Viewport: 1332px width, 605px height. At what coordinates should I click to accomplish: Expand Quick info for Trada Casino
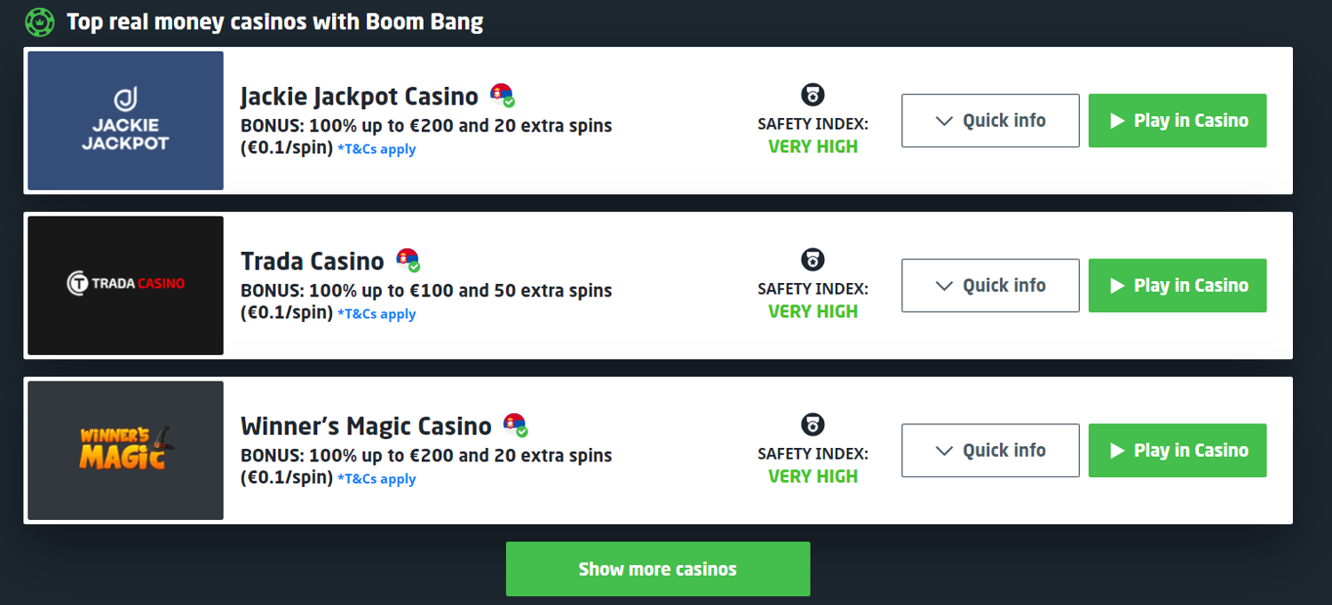990,286
